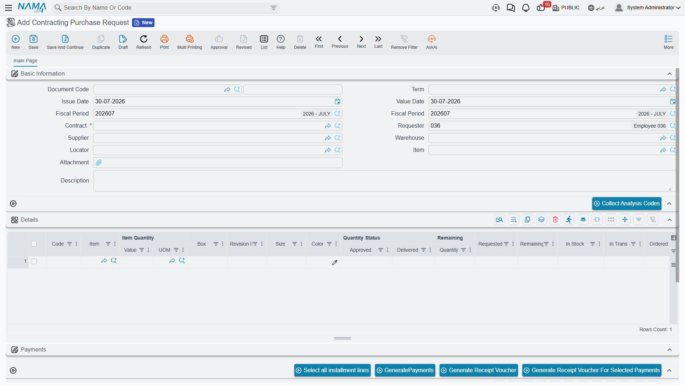The image size is (685, 385).
Task: Collapse the Collect Analysis Codes action bar
Action: pyautogui.click(x=669, y=204)
